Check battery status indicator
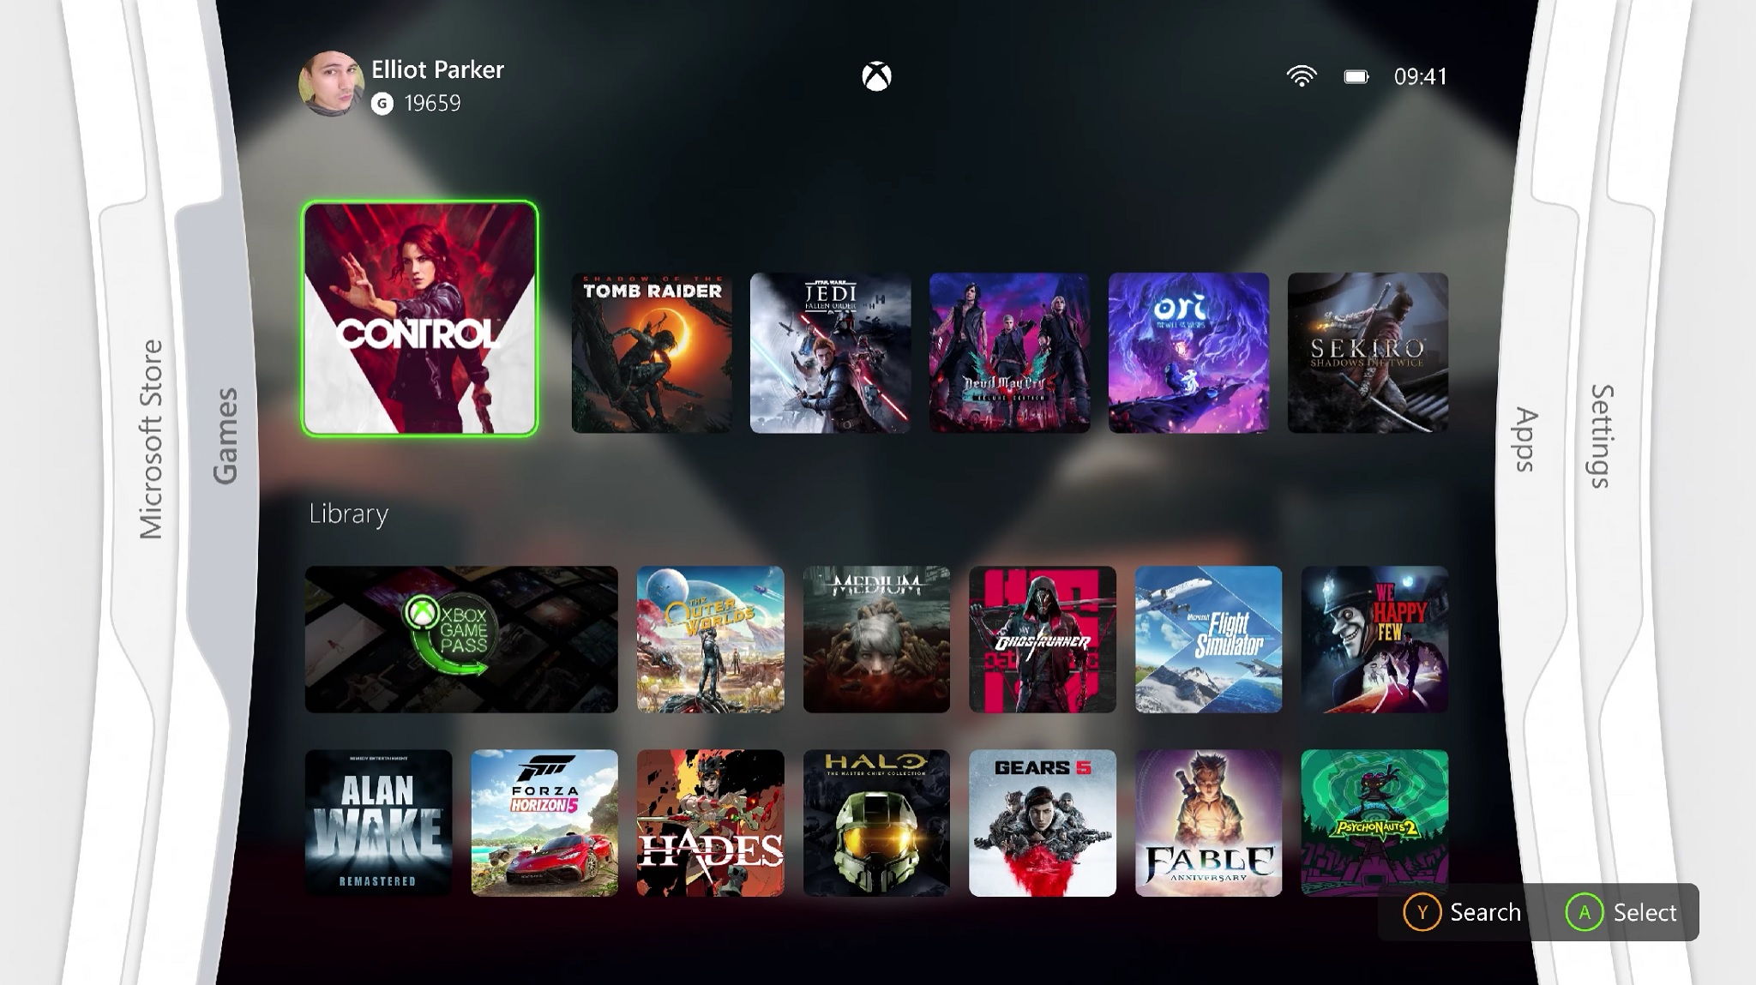Screen dimensions: 1756x985 (x=1353, y=76)
